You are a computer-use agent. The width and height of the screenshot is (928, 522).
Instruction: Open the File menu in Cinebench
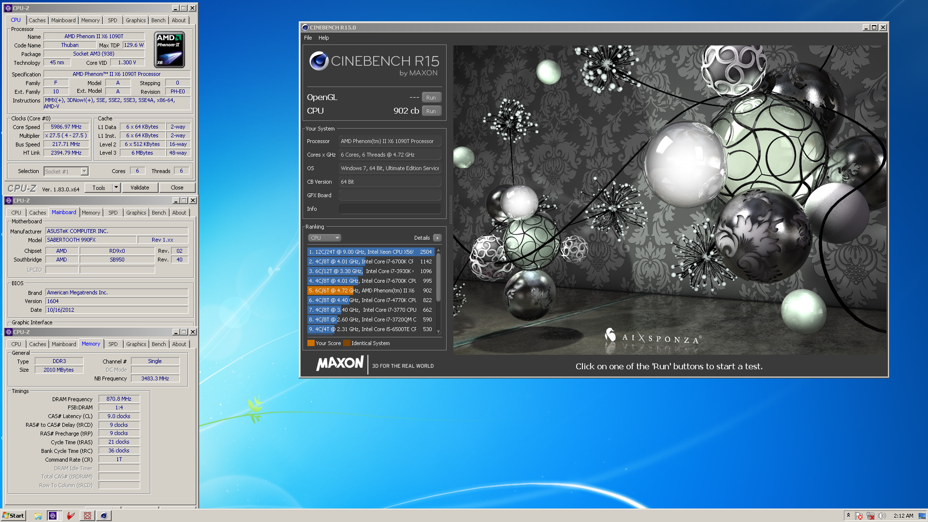(x=308, y=38)
